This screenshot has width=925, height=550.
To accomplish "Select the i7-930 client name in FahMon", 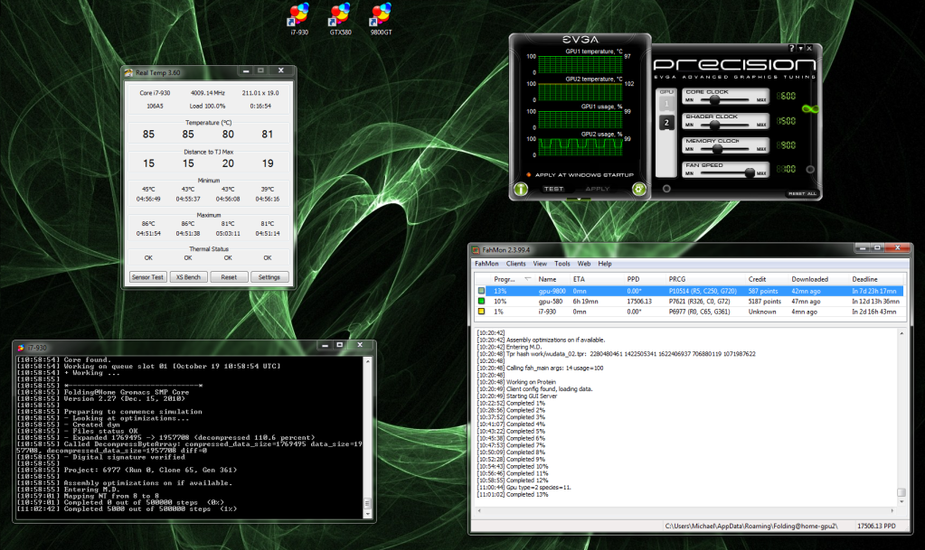I will (x=547, y=312).
